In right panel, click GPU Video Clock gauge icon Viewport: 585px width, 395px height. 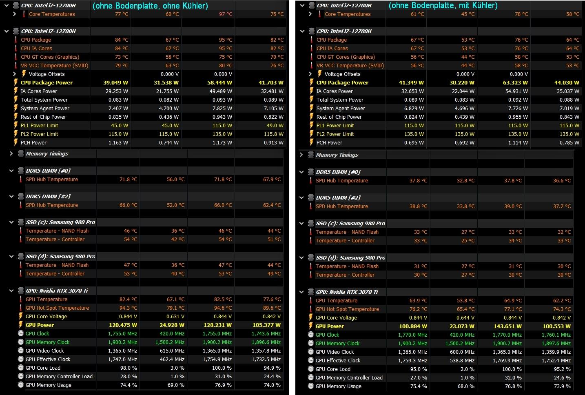point(311,352)
